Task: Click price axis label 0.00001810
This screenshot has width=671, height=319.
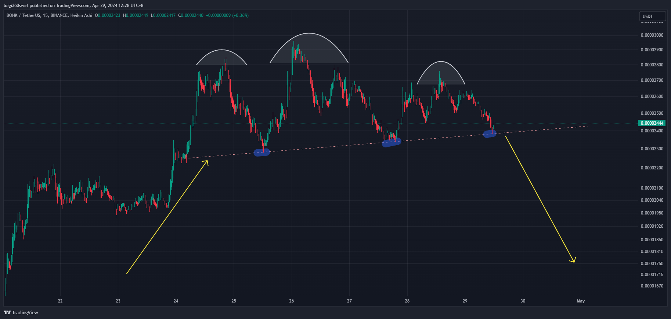Action: point(652,252)
